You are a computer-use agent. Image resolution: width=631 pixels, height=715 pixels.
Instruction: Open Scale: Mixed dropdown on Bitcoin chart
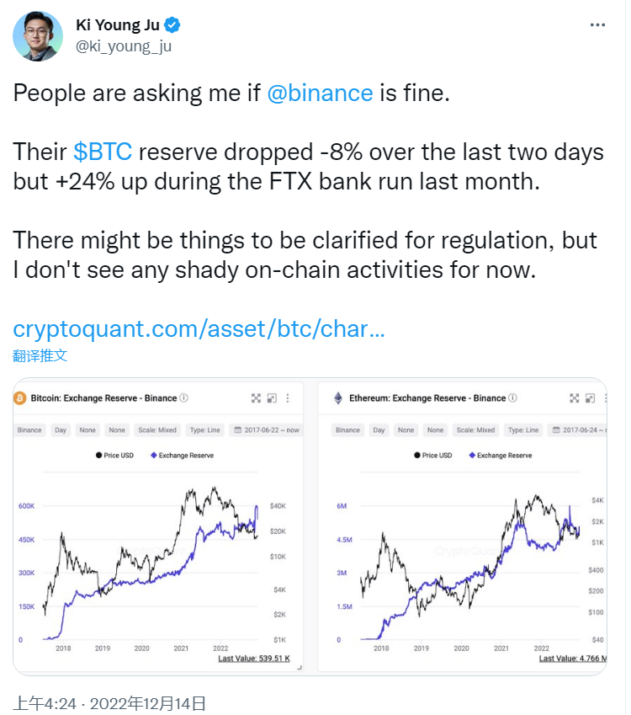pos(157,430)
